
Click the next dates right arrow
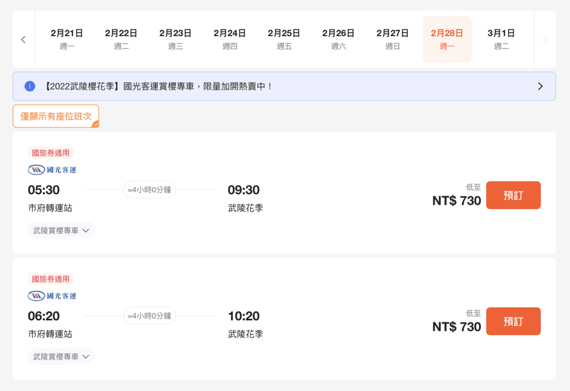(x=545, y=40)
